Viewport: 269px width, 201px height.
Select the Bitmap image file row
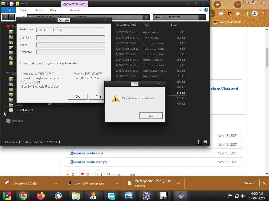tap(151, 60)
